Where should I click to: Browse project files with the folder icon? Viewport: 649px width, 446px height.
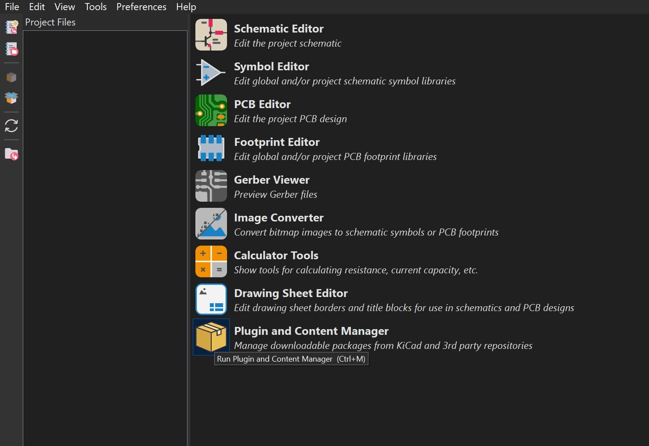[11, 154]
